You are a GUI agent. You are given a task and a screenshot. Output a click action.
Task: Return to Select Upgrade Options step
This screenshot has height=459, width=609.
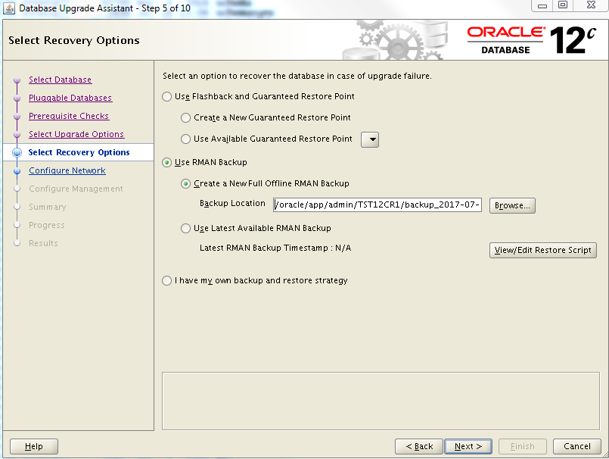click(76, 134)
